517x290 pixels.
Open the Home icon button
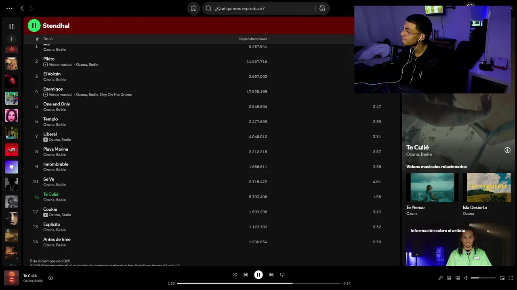click(193, 8)
